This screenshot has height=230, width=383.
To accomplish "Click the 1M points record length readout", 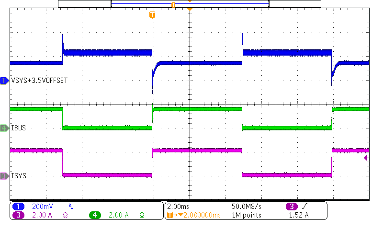I will [246, 215].
